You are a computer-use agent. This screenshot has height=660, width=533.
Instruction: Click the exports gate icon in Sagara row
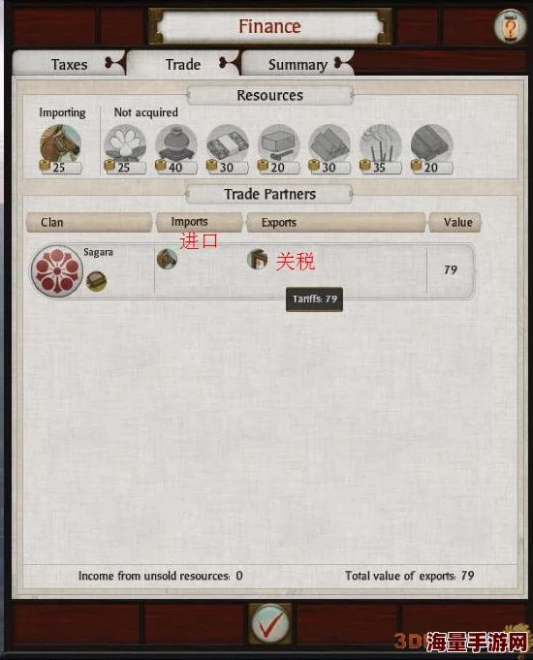pyautogui.click(x=257, y=259)
